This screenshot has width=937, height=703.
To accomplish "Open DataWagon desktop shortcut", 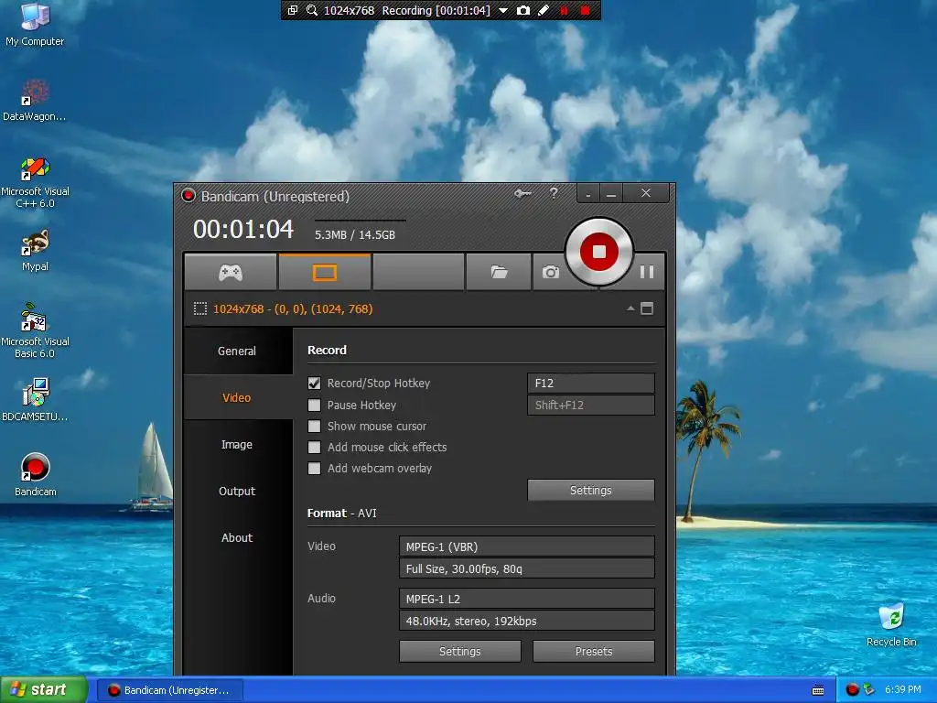I will click(34, 101).
